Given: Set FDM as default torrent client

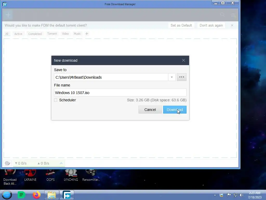Looking at the screenshot, I should (x=181, y=25).
